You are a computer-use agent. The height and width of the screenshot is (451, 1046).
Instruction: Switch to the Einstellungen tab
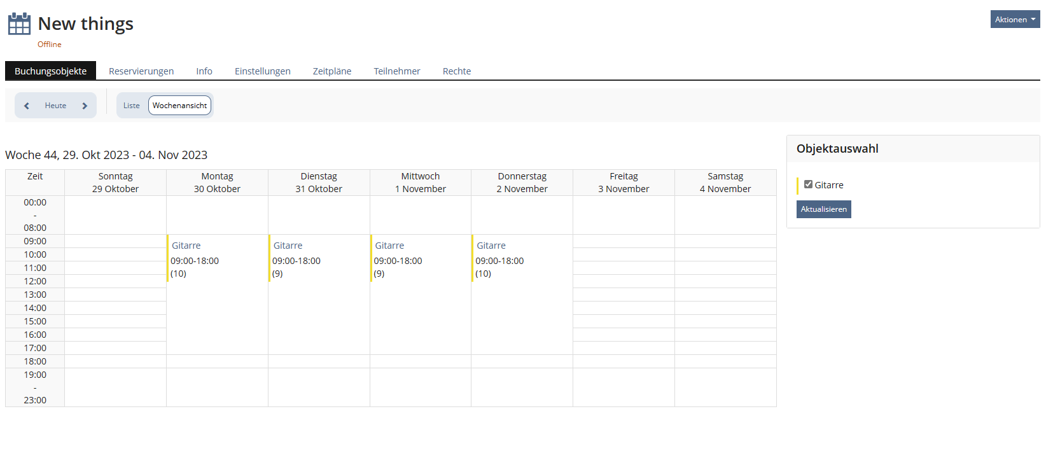point(262,71)
